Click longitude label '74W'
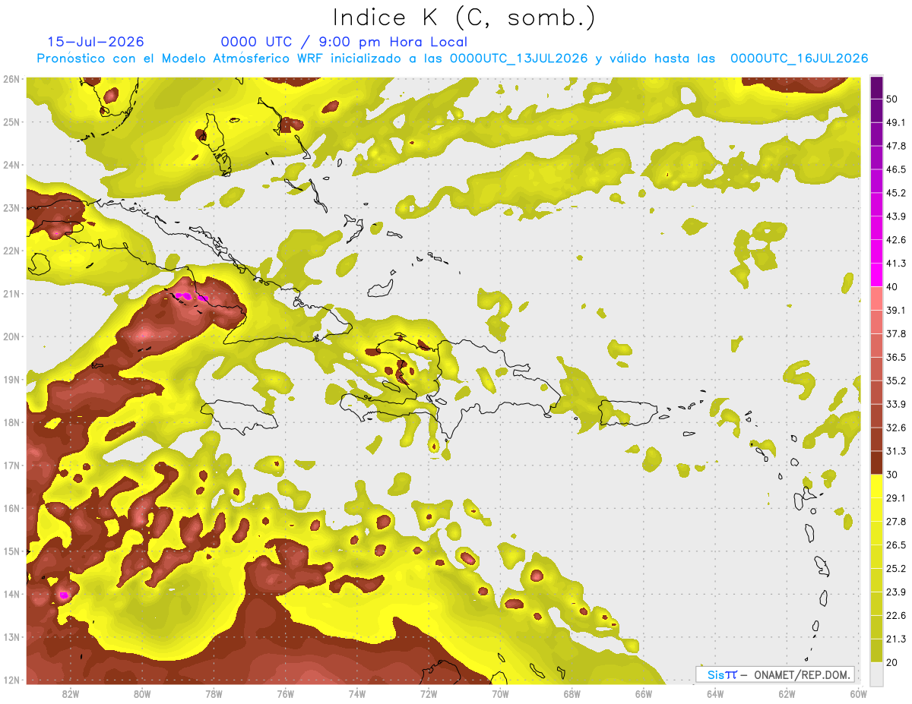The height and width of the screenshot is (704, 912). [x=356, y=694]
